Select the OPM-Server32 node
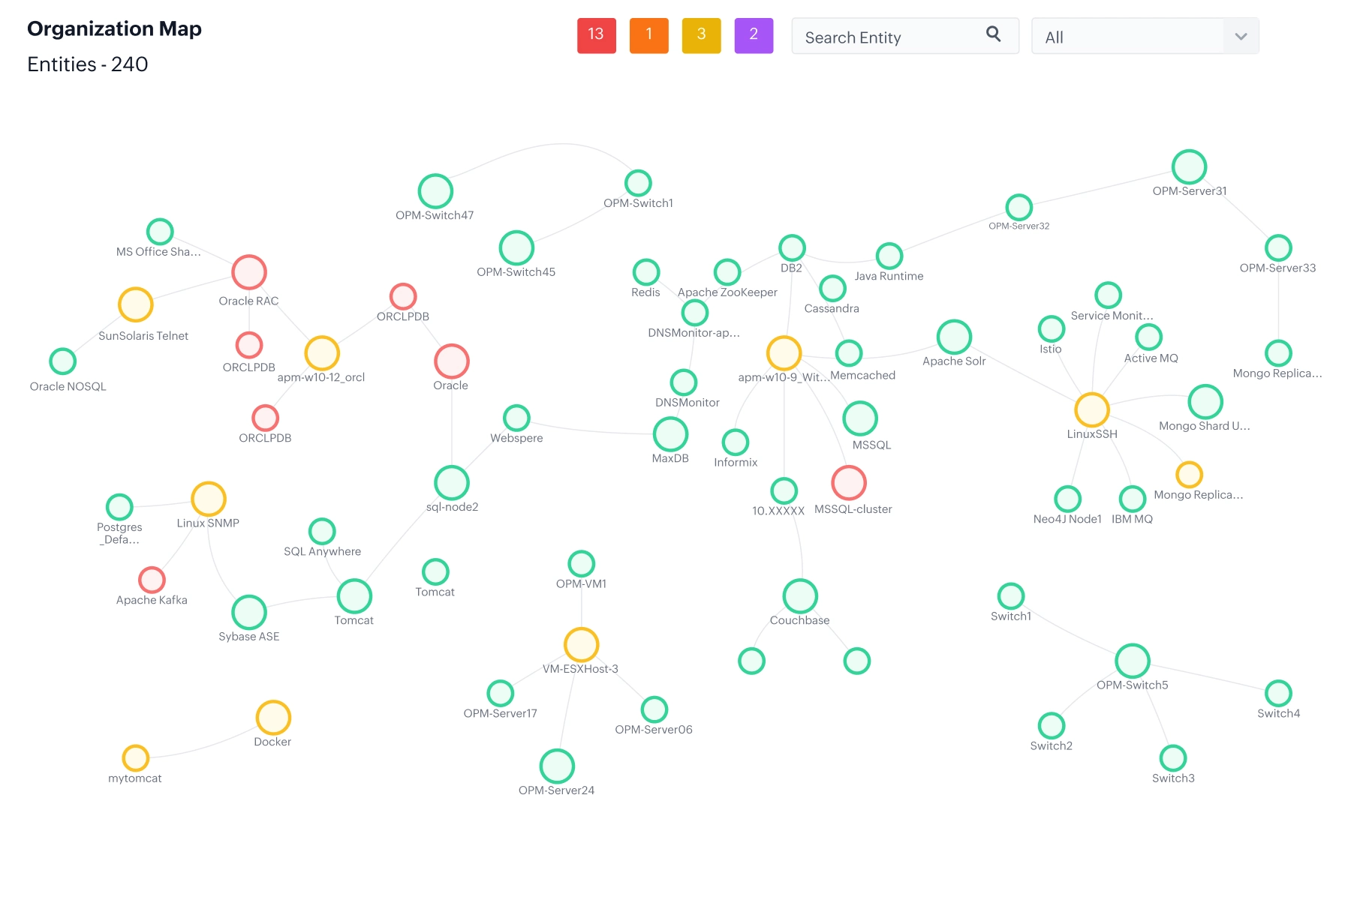Image resolution: width=1351 pixels, height=900 pixels. 1019,208
